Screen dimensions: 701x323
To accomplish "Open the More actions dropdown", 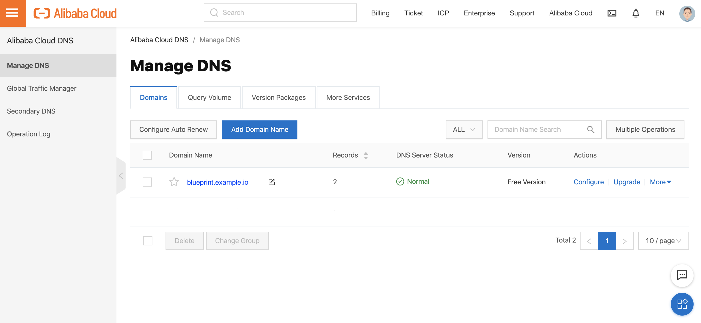I will (x=660, y=182).
